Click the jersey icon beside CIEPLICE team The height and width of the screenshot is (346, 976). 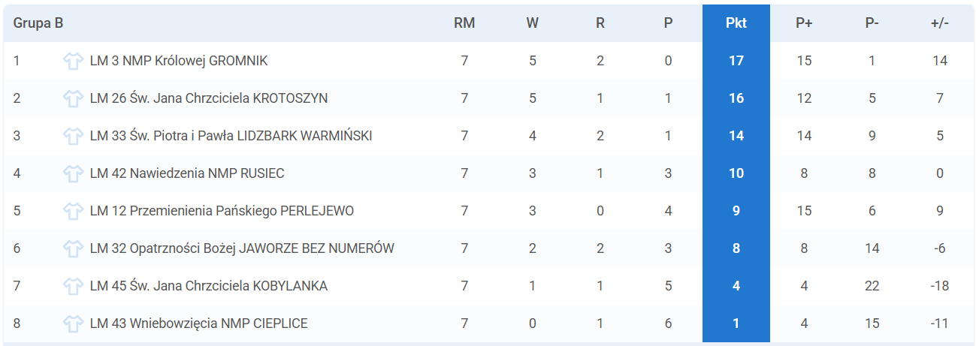click(x=73, y=323)
